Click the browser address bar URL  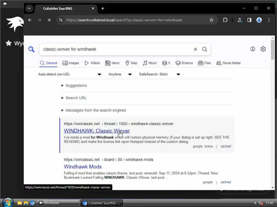[x=124, y=20]
